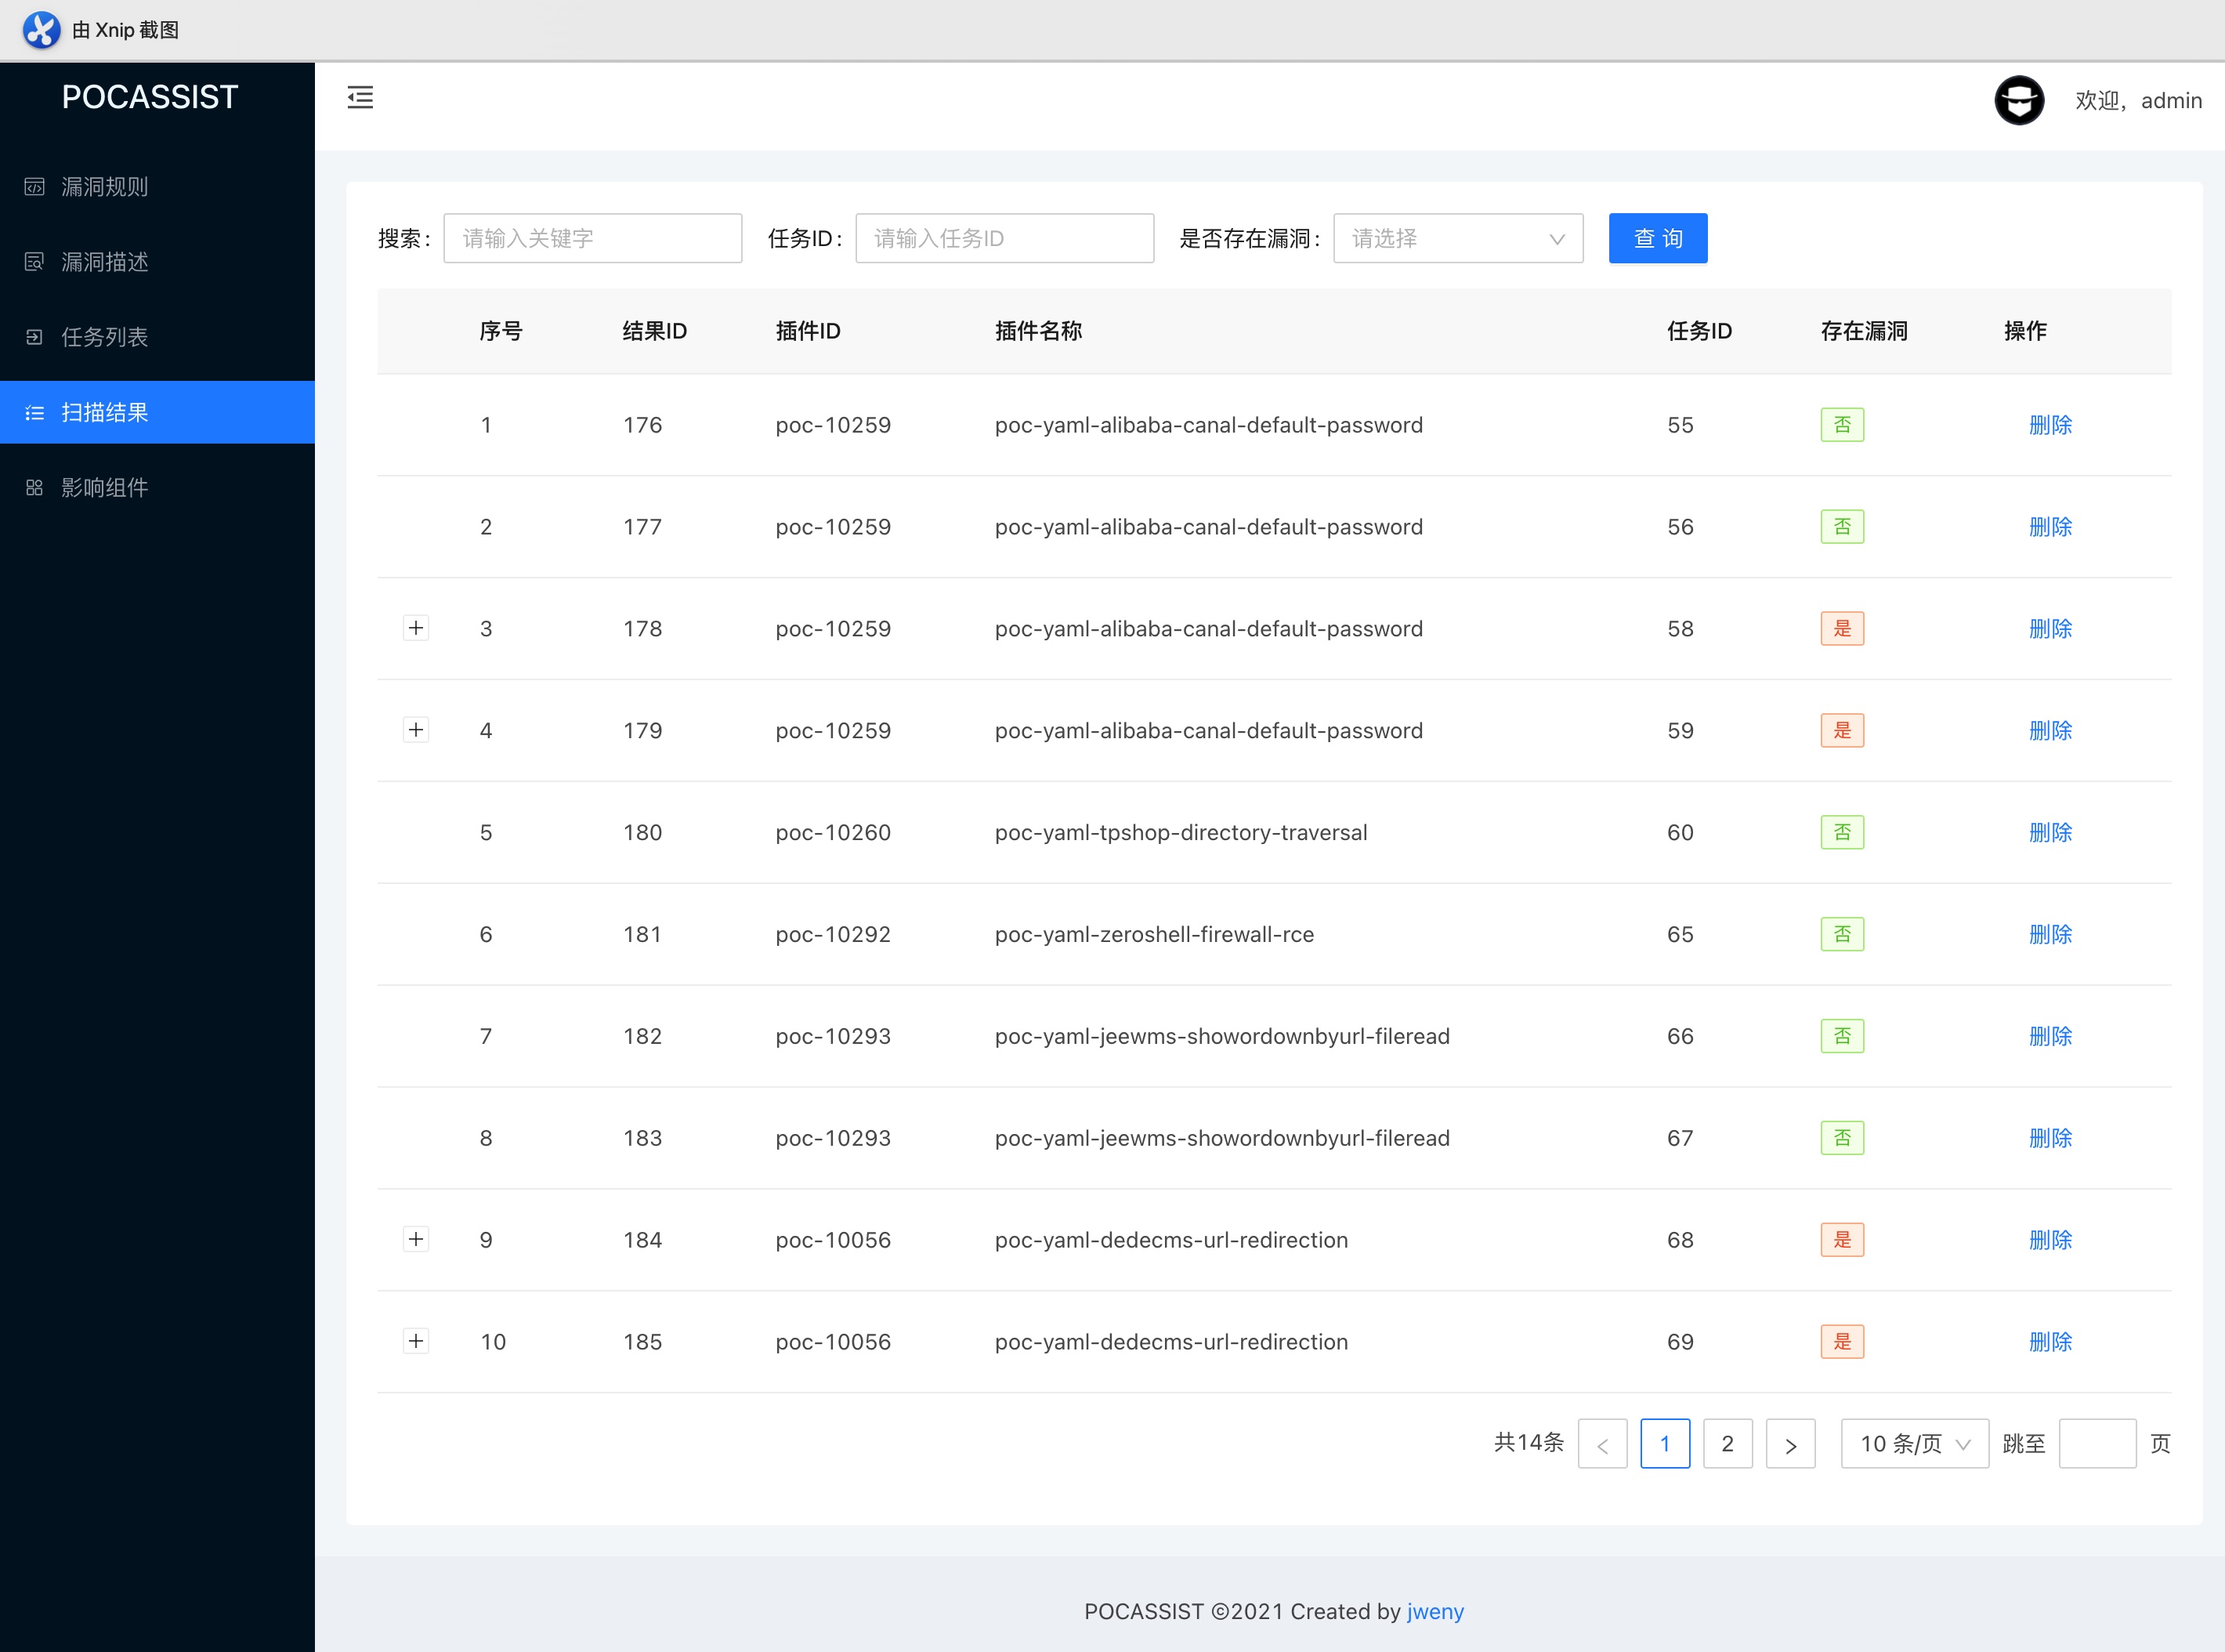
Task: Click the 任务列表 sidebar icon
Action: coord(35,337)
